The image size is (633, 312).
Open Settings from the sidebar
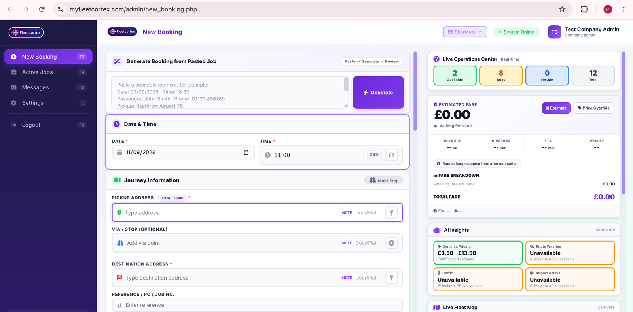48,103
